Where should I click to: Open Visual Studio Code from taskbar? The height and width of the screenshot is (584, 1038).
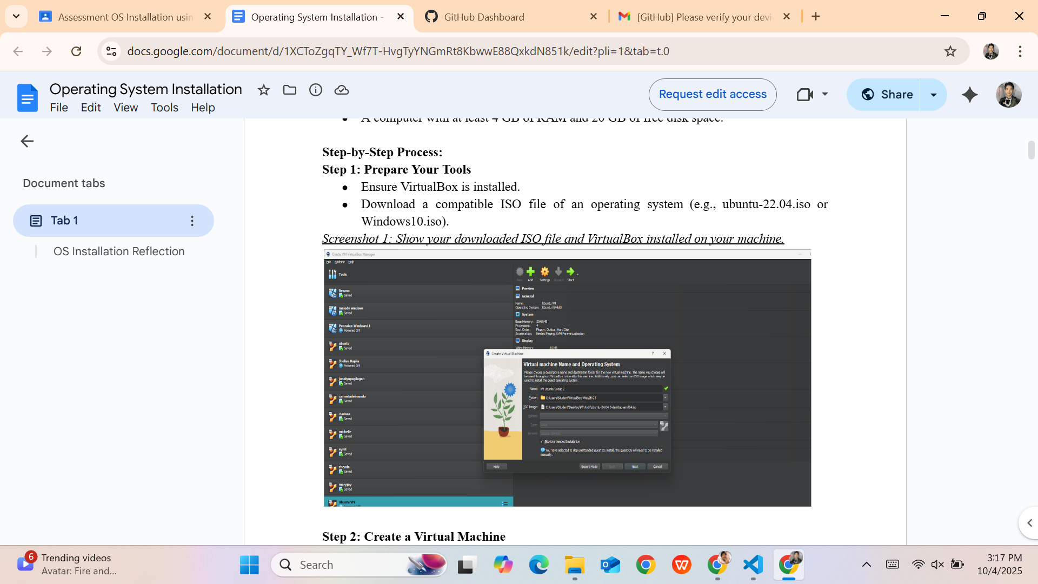tap(753, 565)
